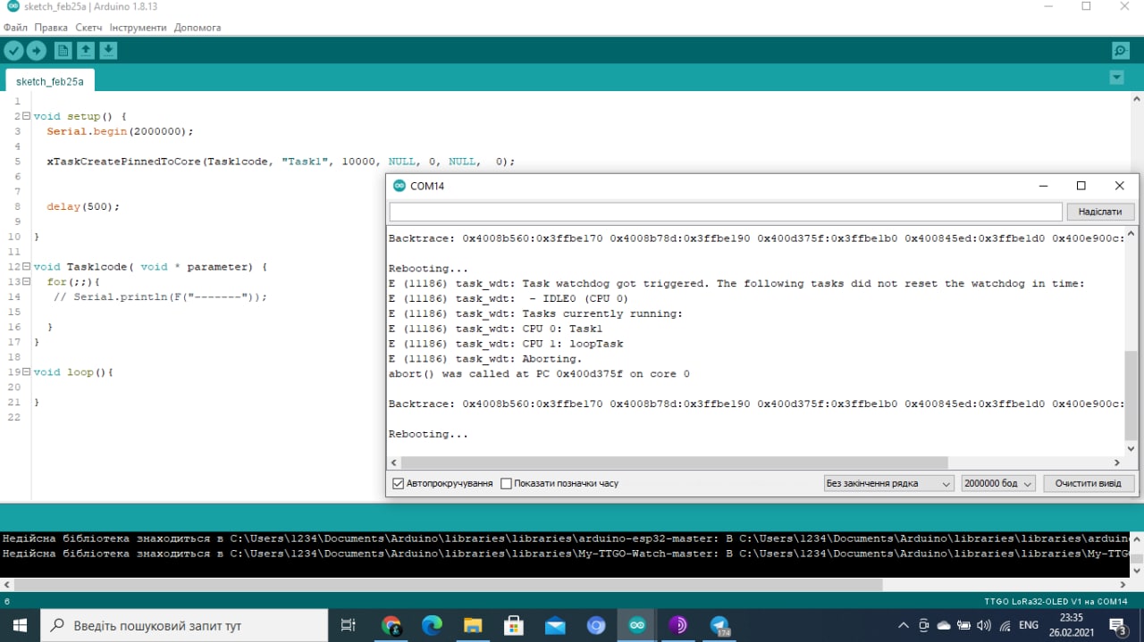Viewport: 1144px width, 642px height.
Task: Open the notification center icon
Action: [x=1118, y=625]
